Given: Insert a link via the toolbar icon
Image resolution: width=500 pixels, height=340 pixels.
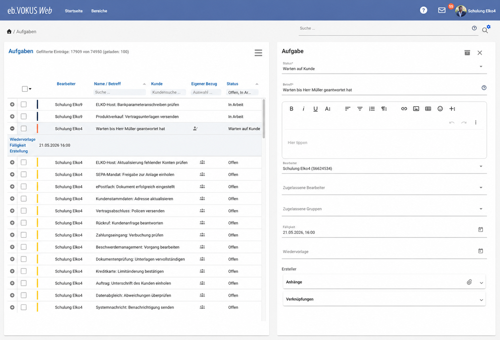Looking at the screenshot, I should click(x=404, y=109).
